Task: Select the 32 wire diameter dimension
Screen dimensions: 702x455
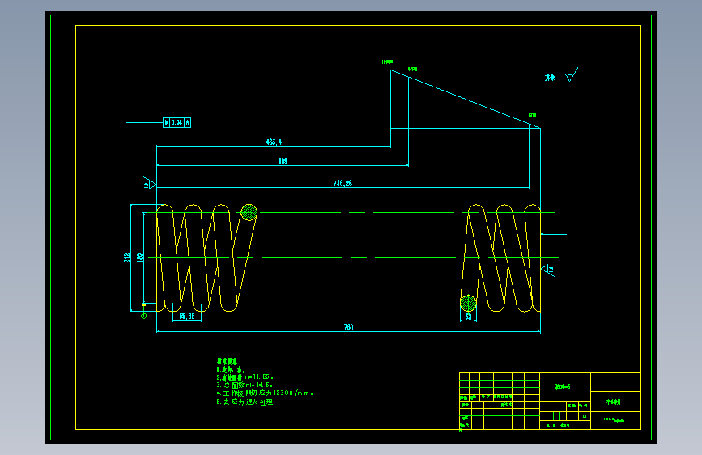Action: click(x=468, y=317)
